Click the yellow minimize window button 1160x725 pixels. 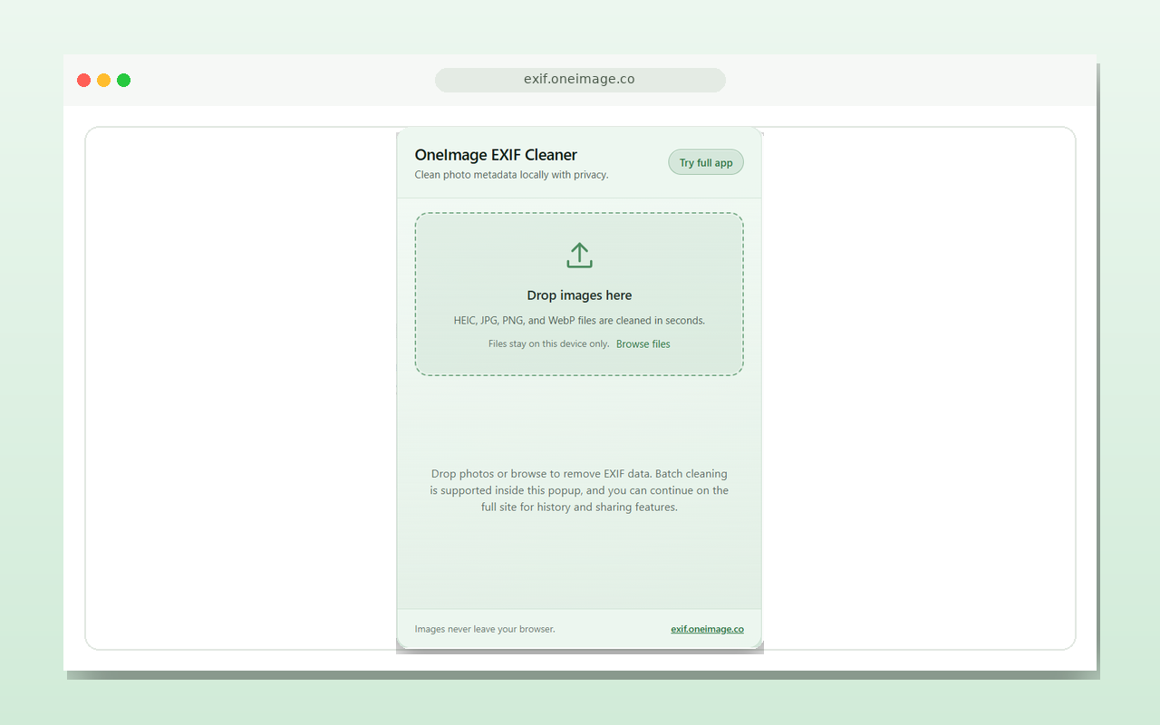pos(104,80)
